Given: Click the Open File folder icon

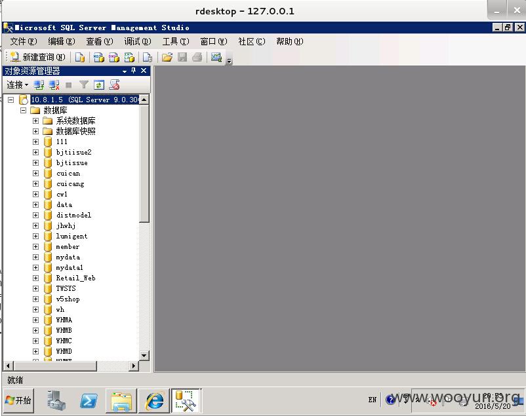Looking at the screenshot, I should point(167,57).
